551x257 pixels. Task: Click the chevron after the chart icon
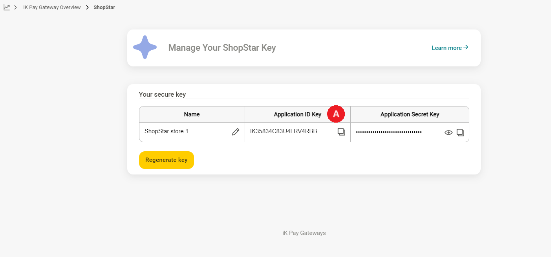pyautogui.click(x=16, y=7)
